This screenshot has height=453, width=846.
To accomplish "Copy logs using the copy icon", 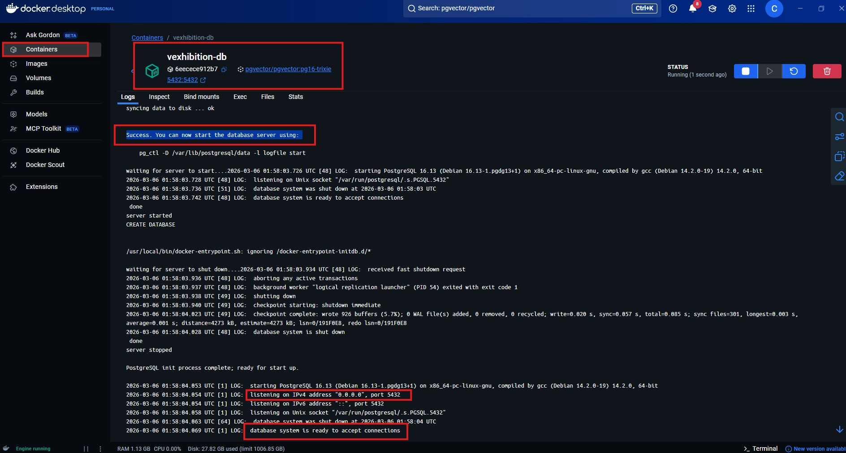I will click(839, 156).
